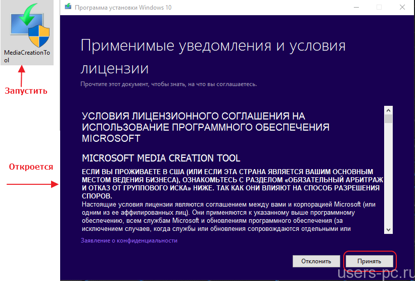Open the Заявление о конфиденциальности link
415x281 pixels.
[x=129, y=240]
